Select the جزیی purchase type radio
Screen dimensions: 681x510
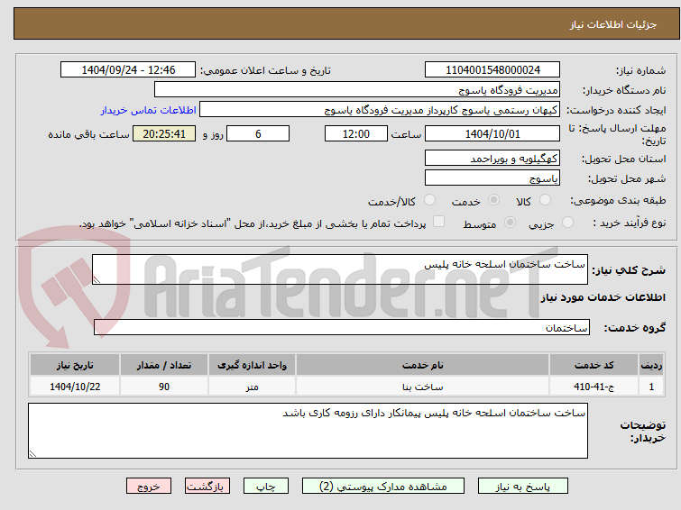click(x=567, y=223)
